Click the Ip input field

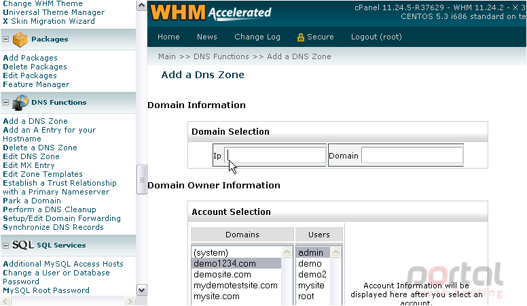pyautogui.click(x=274, y=156)
